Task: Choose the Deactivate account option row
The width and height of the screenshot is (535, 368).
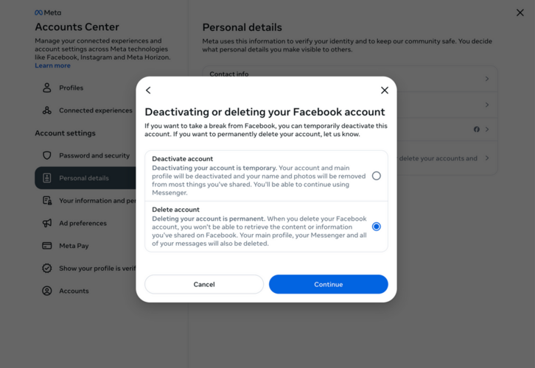Action: (x=266, y=176)
